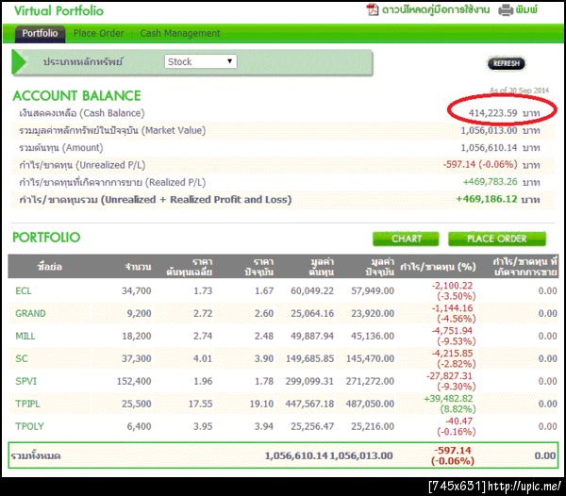Select TPIPL cost value 447,567.18
This screenshot has height=496, width=566.
tap(309, 404)
